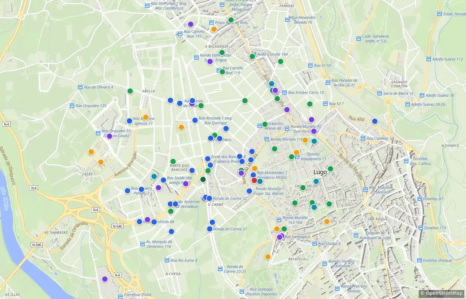Select the Adolfo Suárez 112 bus stop icon

pos(429,59)
